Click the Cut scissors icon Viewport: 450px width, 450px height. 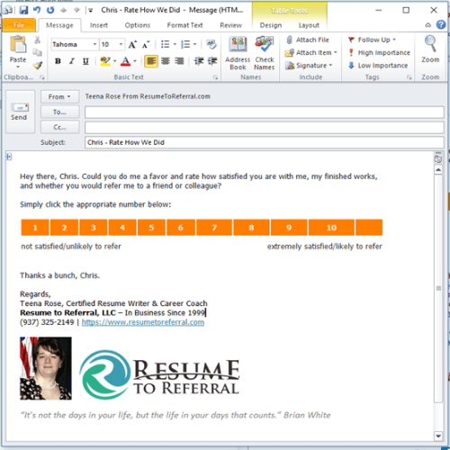(x=37, y=40)
